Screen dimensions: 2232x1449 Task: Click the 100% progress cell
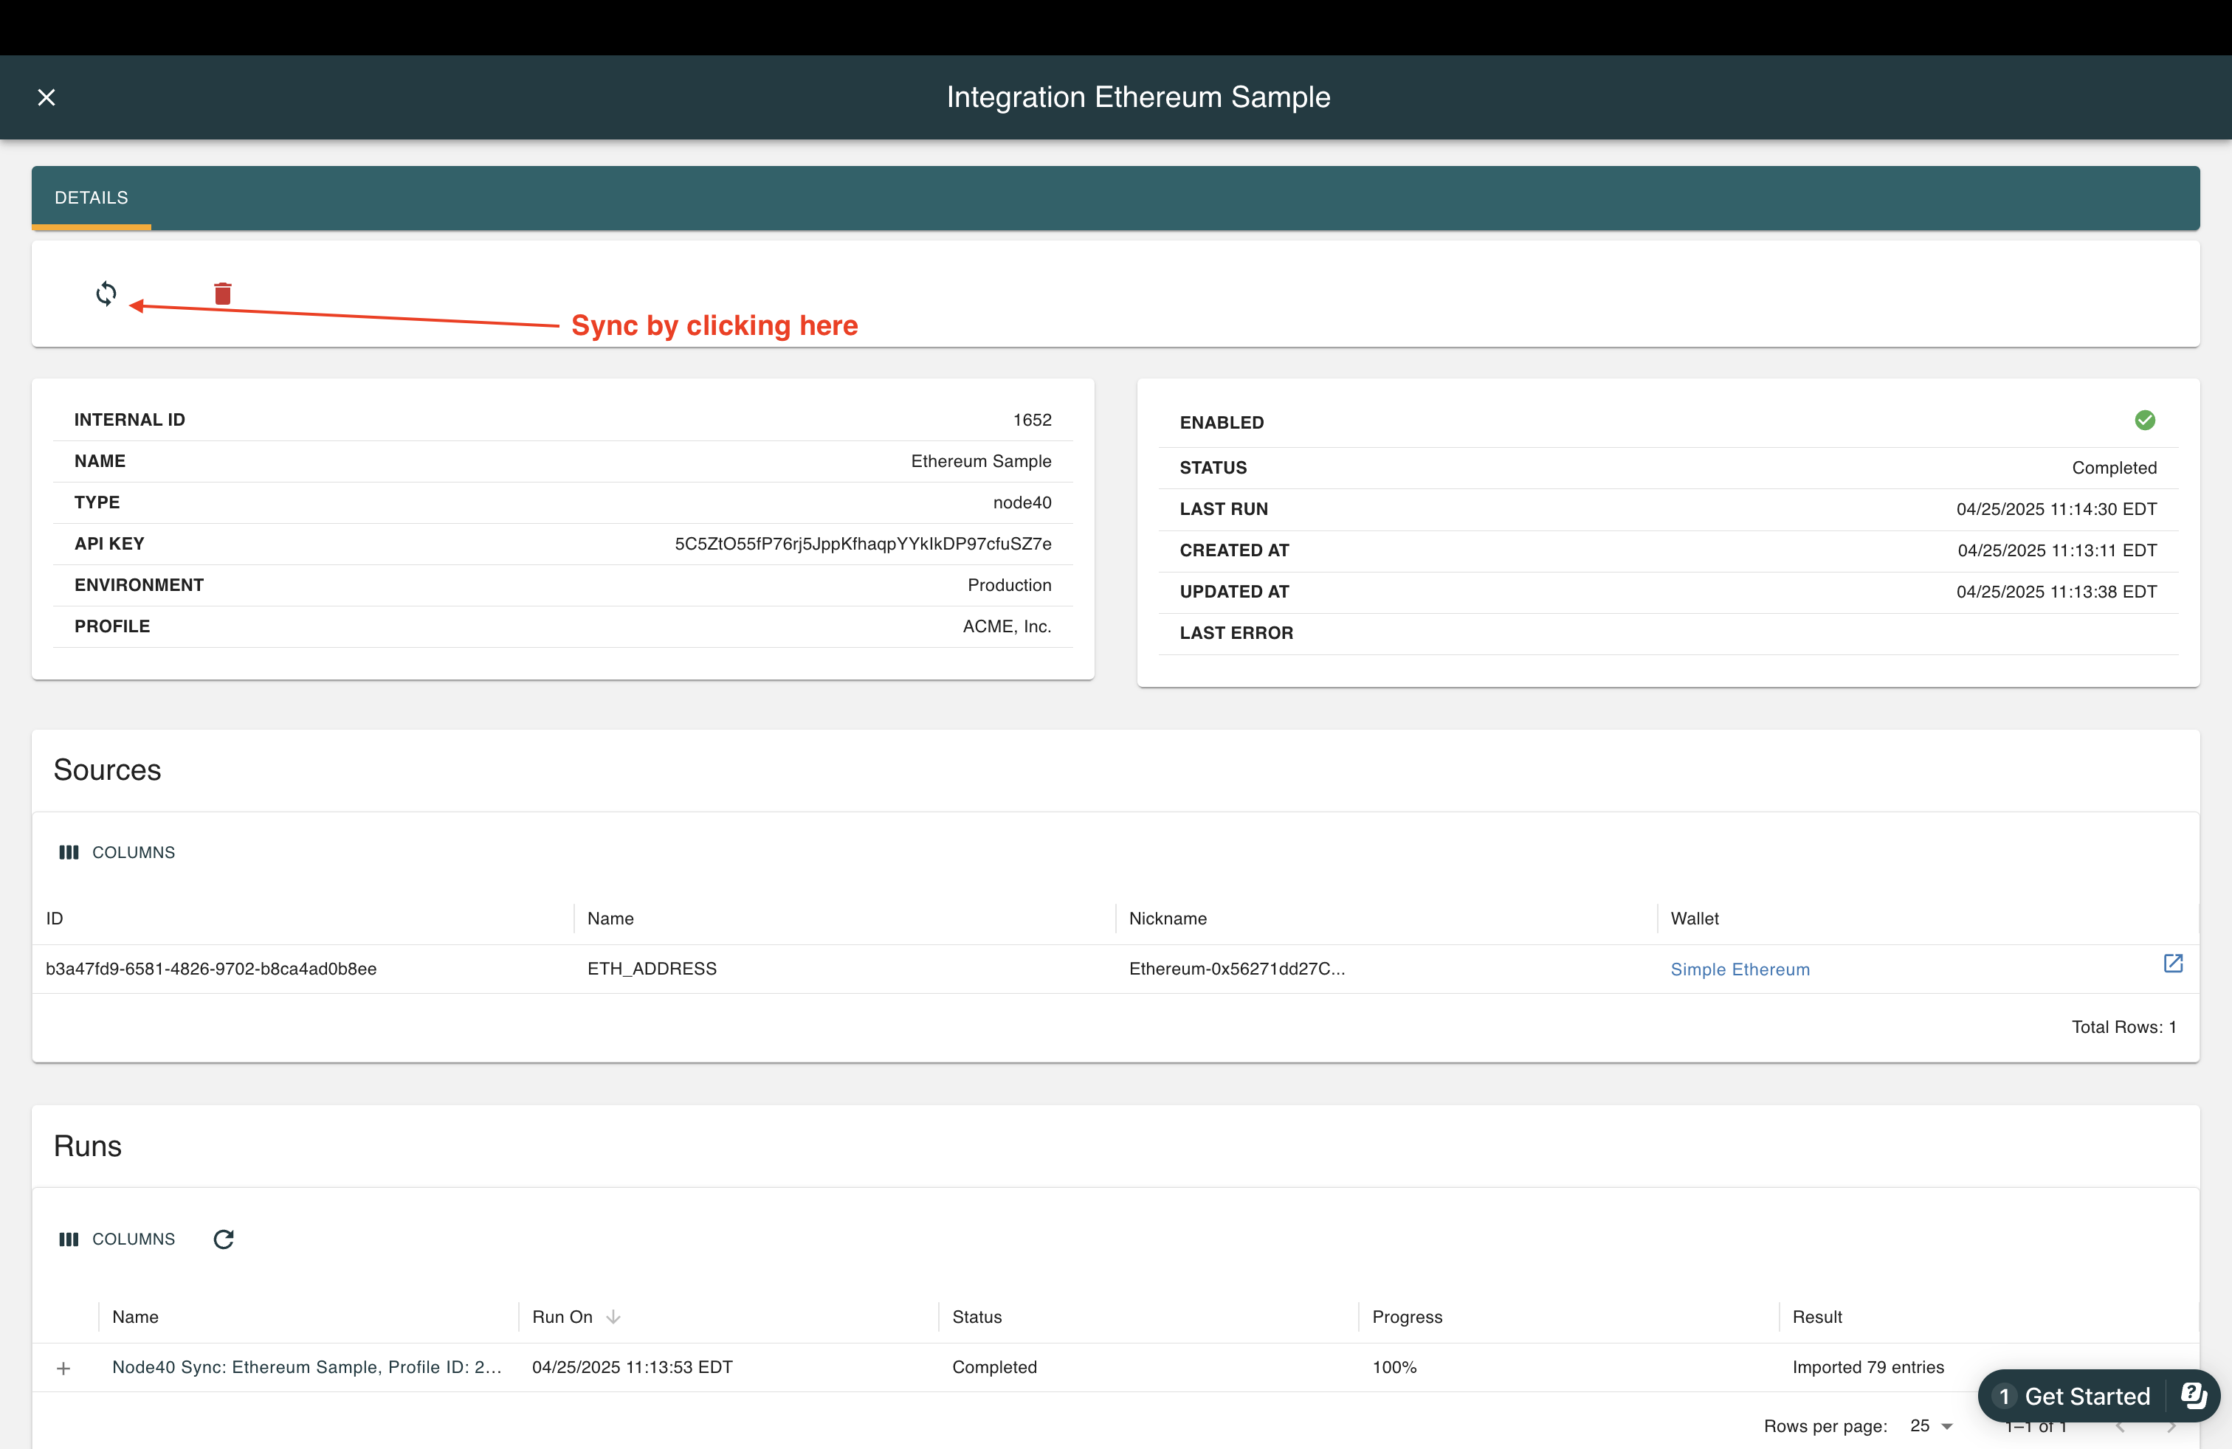(x=1394, y=1366)
